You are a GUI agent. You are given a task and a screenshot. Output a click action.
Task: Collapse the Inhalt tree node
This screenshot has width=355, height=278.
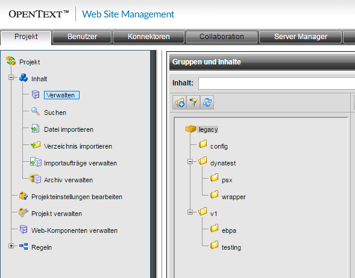pyautogui.click(x=11, y=78)
